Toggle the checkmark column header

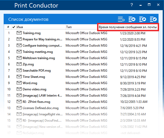[x=14, y=27]
